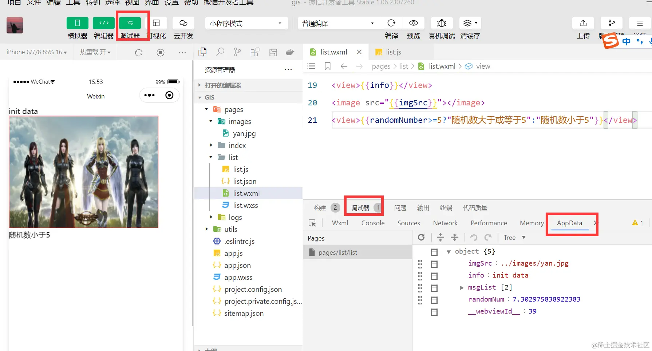Click the editor bookmark icon
This screenshot has width=652, height=351.
pyautogui.click(x=328, y=66)
